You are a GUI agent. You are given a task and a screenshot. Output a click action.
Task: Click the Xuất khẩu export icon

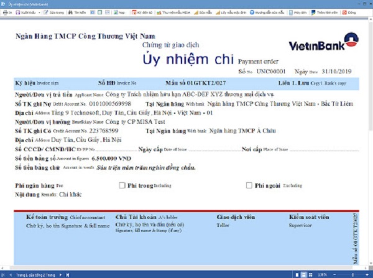[x=18, y=12]
